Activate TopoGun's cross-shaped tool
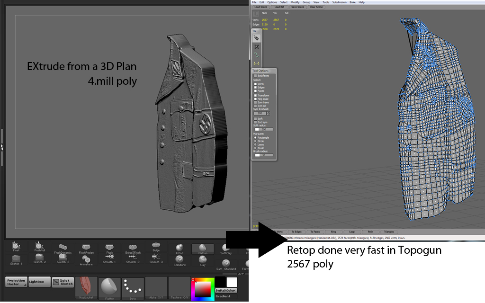This screenshot has height=303, width=485. (256, 47)
